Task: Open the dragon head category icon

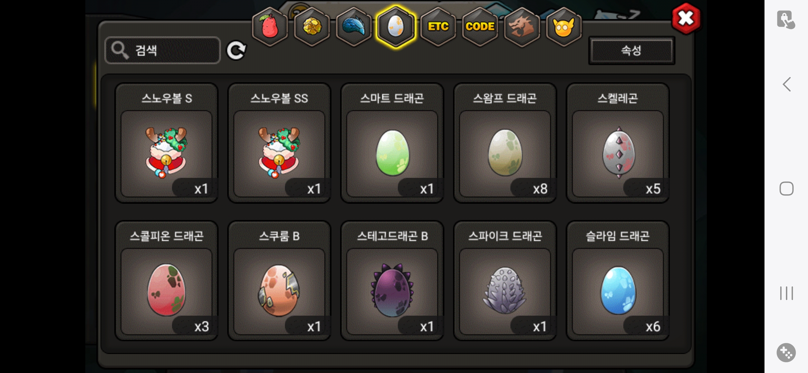Action: pyautogui.click(x=522, y=27)
